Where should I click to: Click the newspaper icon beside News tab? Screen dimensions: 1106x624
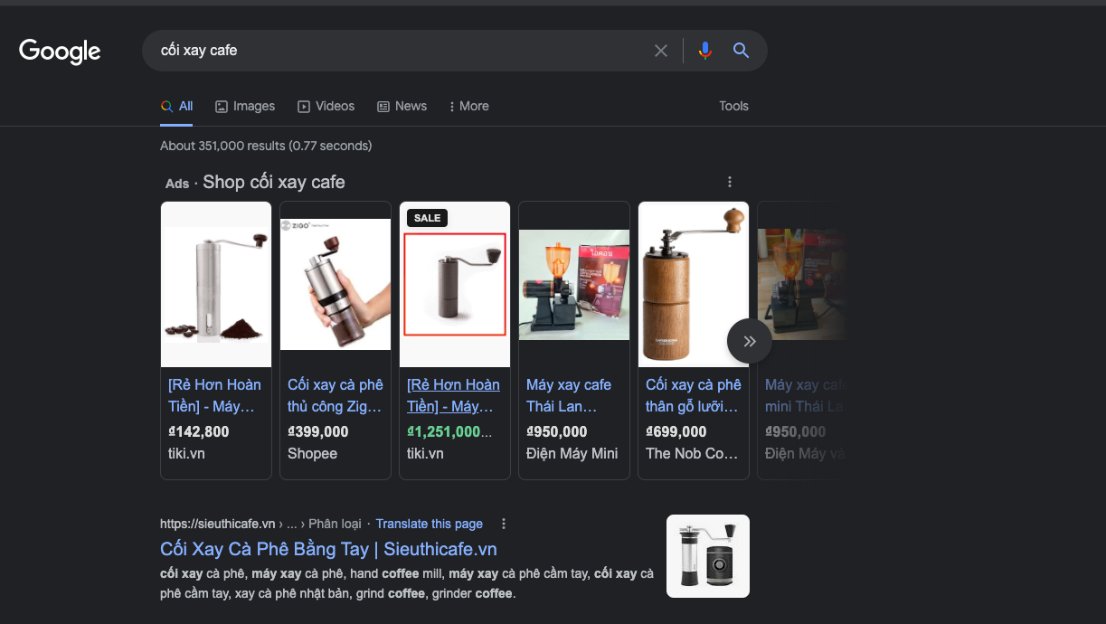pos(384,106)
